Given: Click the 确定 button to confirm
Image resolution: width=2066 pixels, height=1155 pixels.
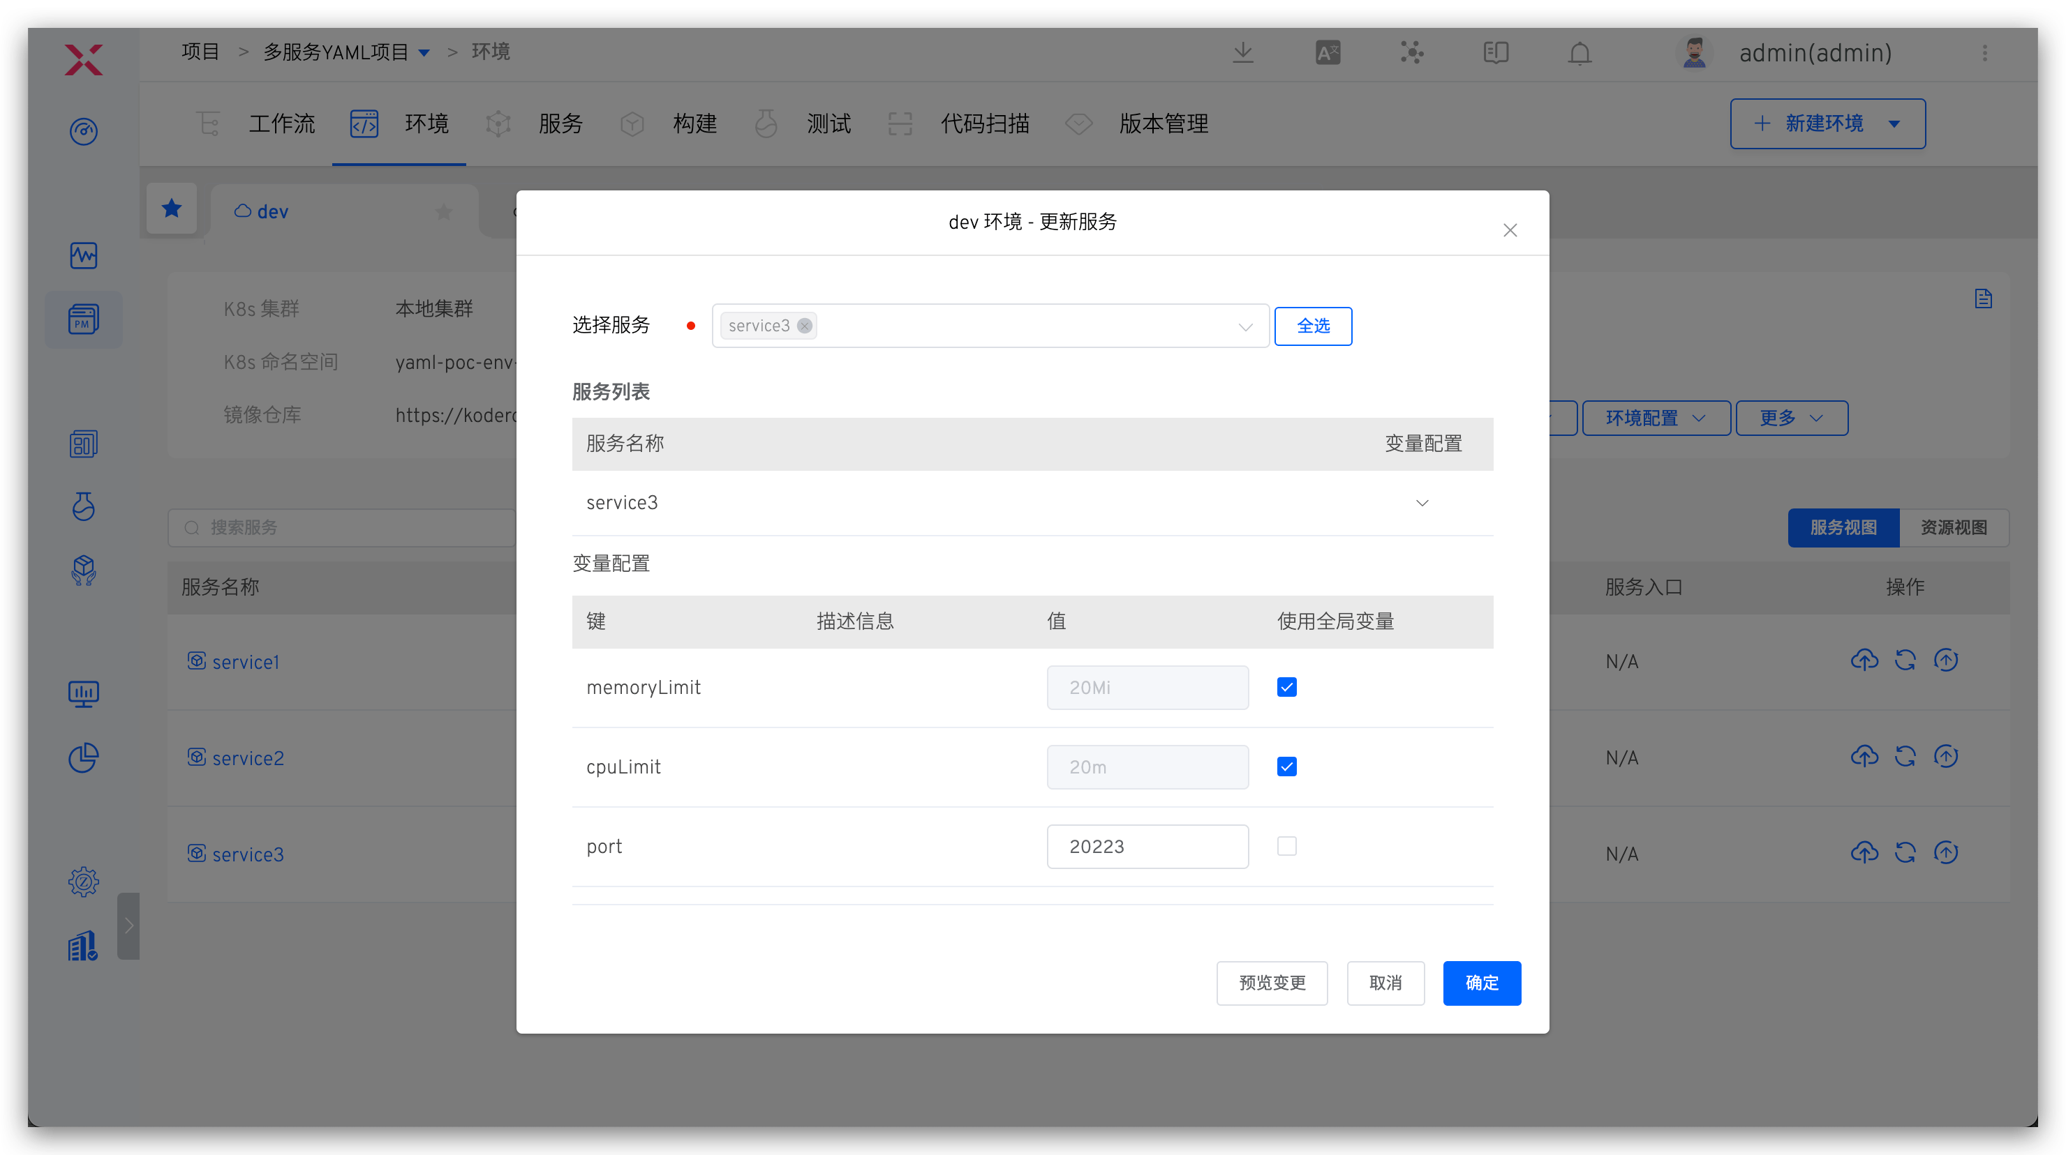Looking at the screenshot, I should [x=1482, y=983].
